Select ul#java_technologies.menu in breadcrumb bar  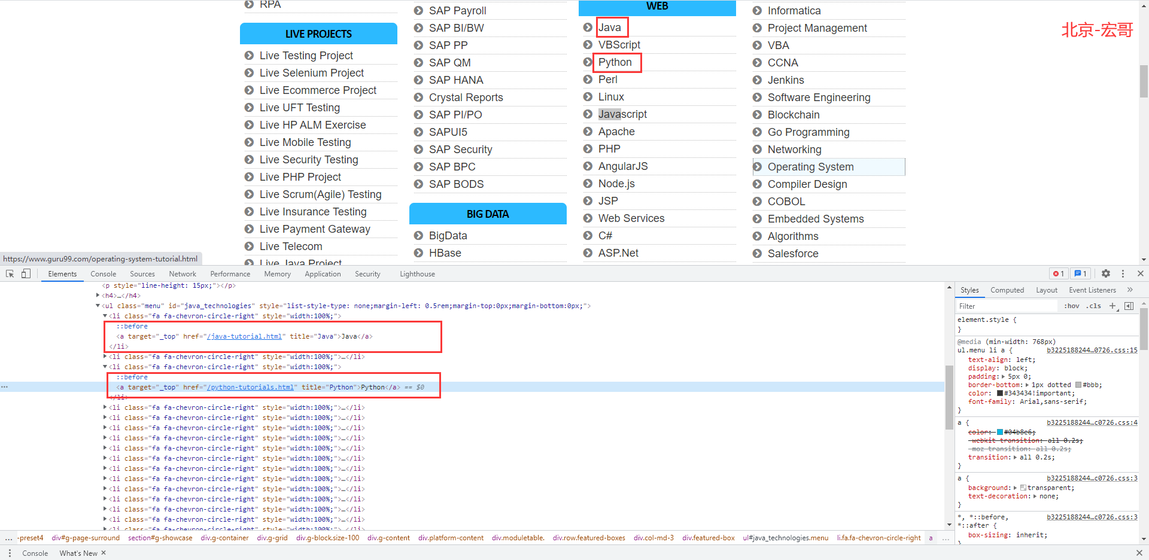pos(786,538)
